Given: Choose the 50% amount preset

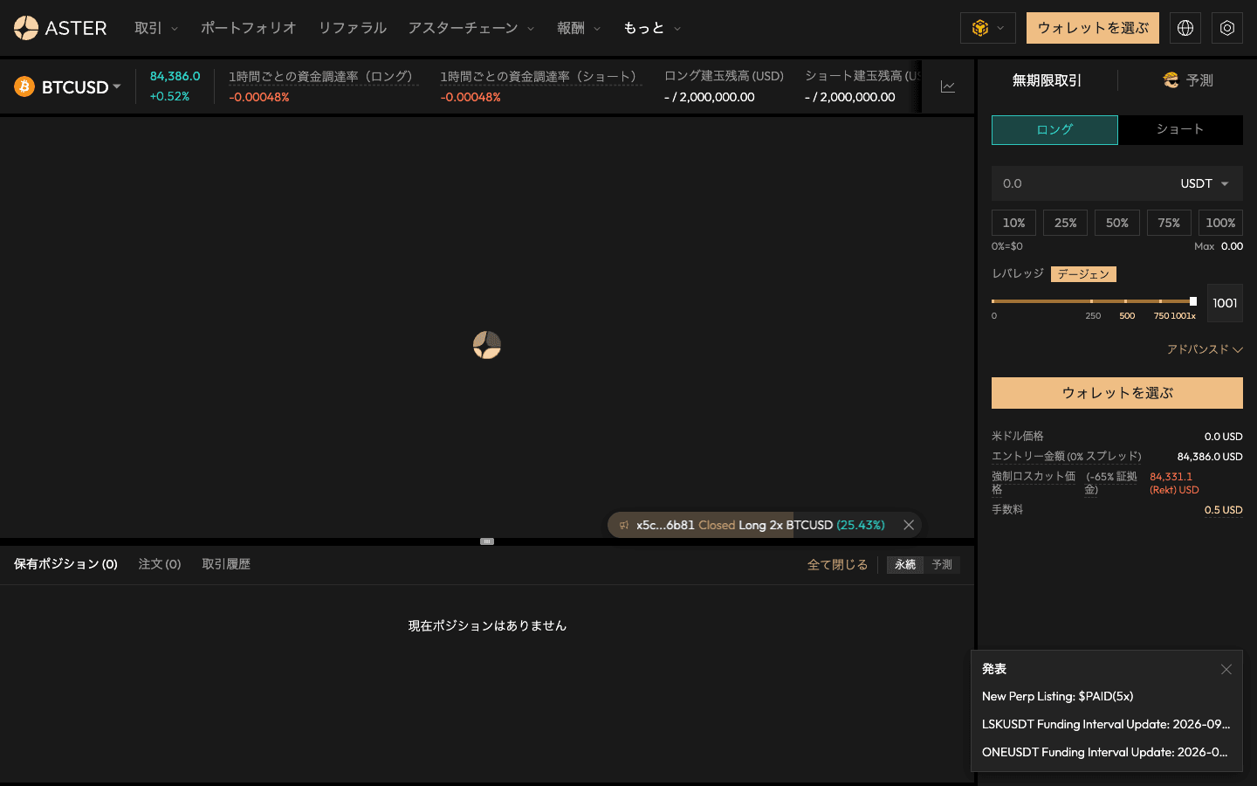Looking at the screenshot, I should click(1117, 223).
